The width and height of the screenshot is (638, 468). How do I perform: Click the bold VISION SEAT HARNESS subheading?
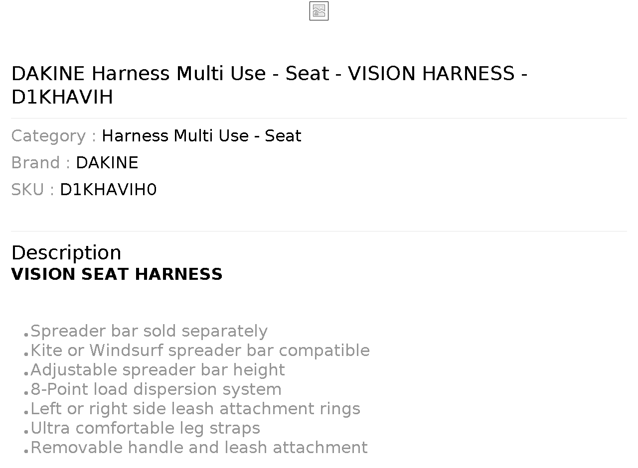click(x=117, y=274)
